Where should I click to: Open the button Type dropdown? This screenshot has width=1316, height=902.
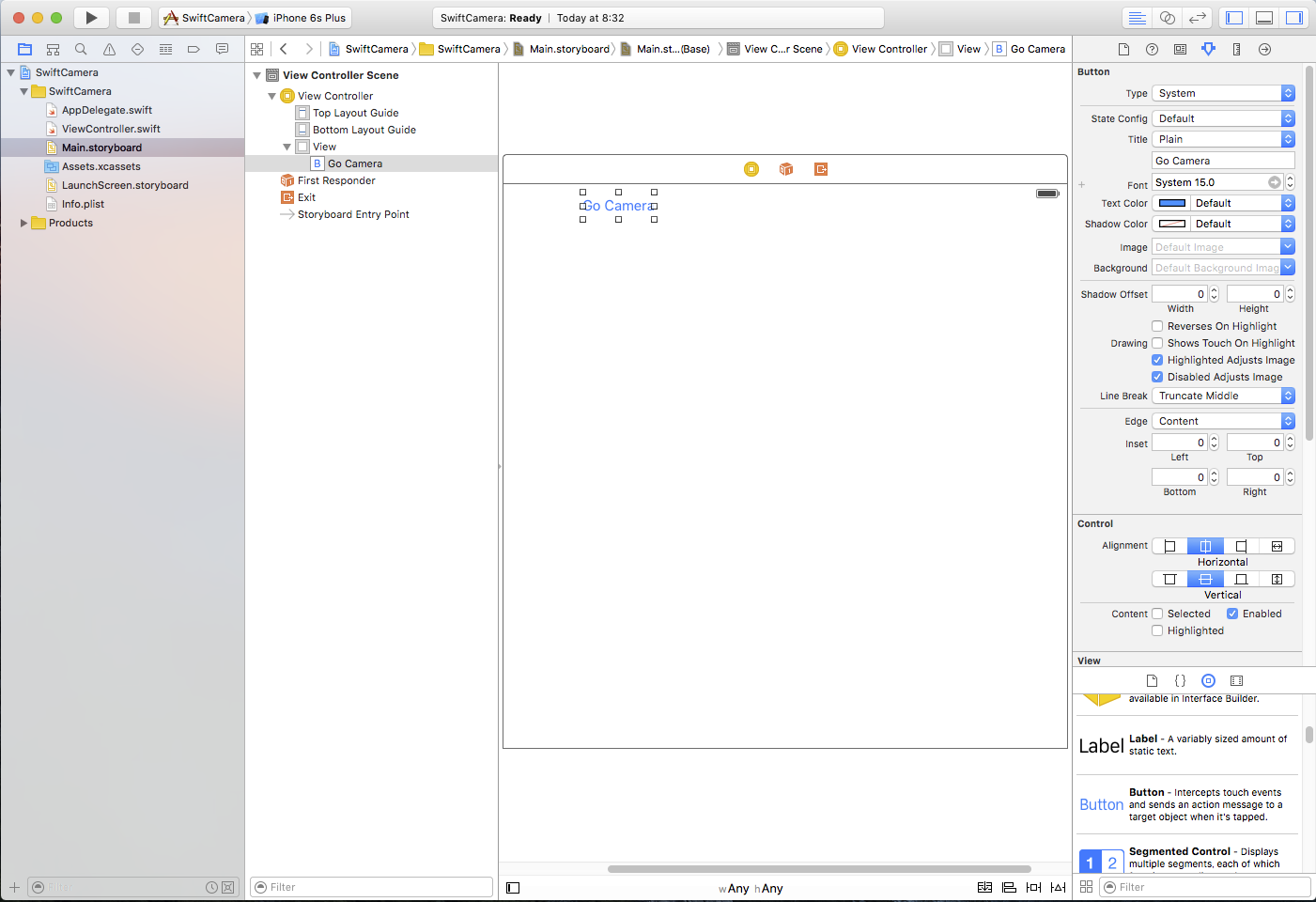click(x=1223, y=93)
